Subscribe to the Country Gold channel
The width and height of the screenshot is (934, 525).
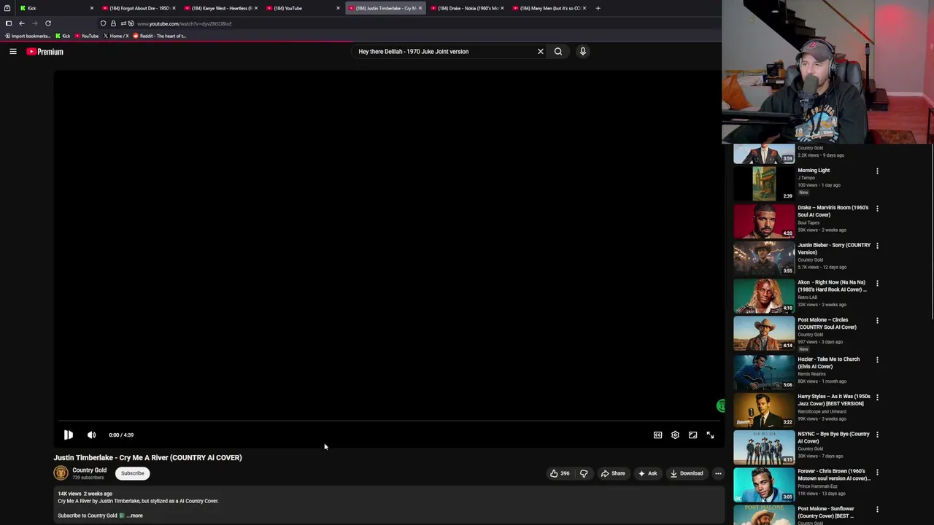coord(133,473)
